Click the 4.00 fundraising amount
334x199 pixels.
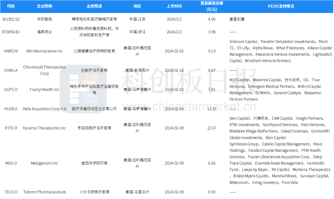pyautogui.click(x=212, y=19)
